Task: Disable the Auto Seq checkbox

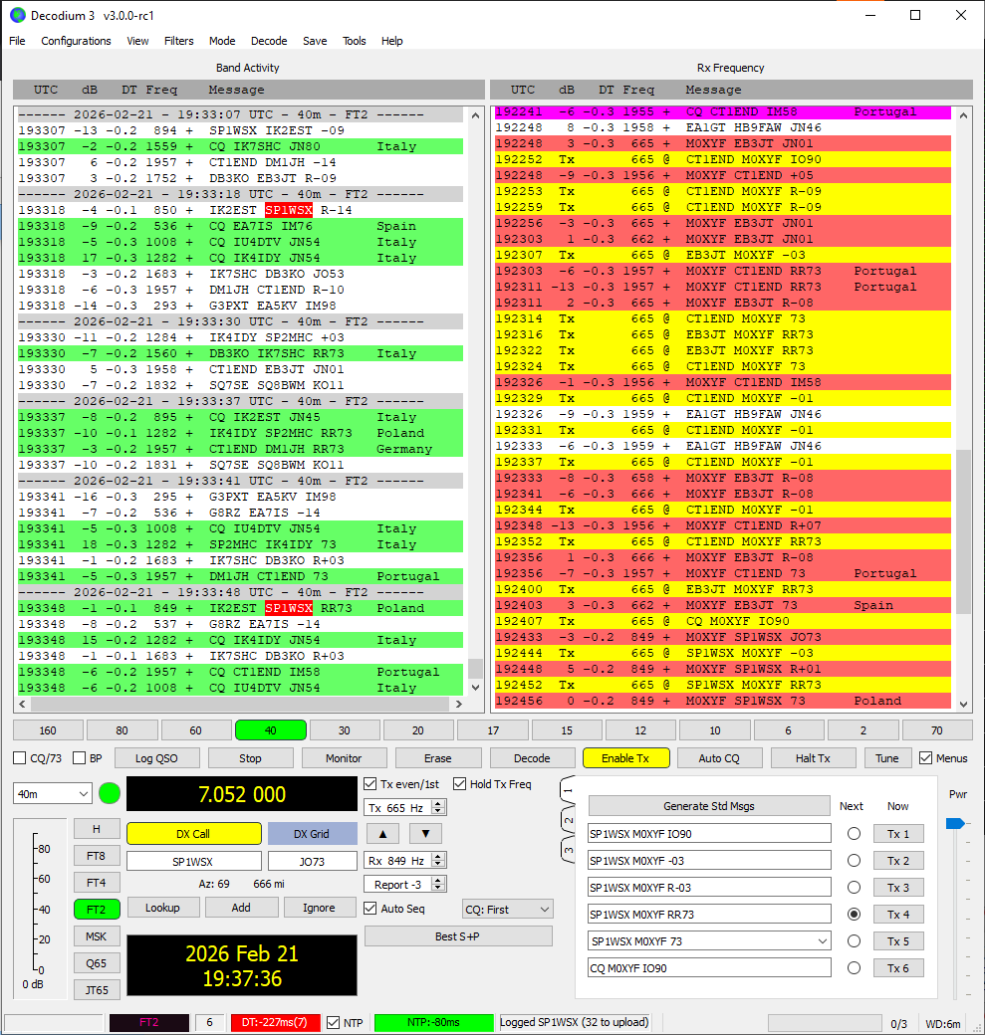Action: pos(370,909)
